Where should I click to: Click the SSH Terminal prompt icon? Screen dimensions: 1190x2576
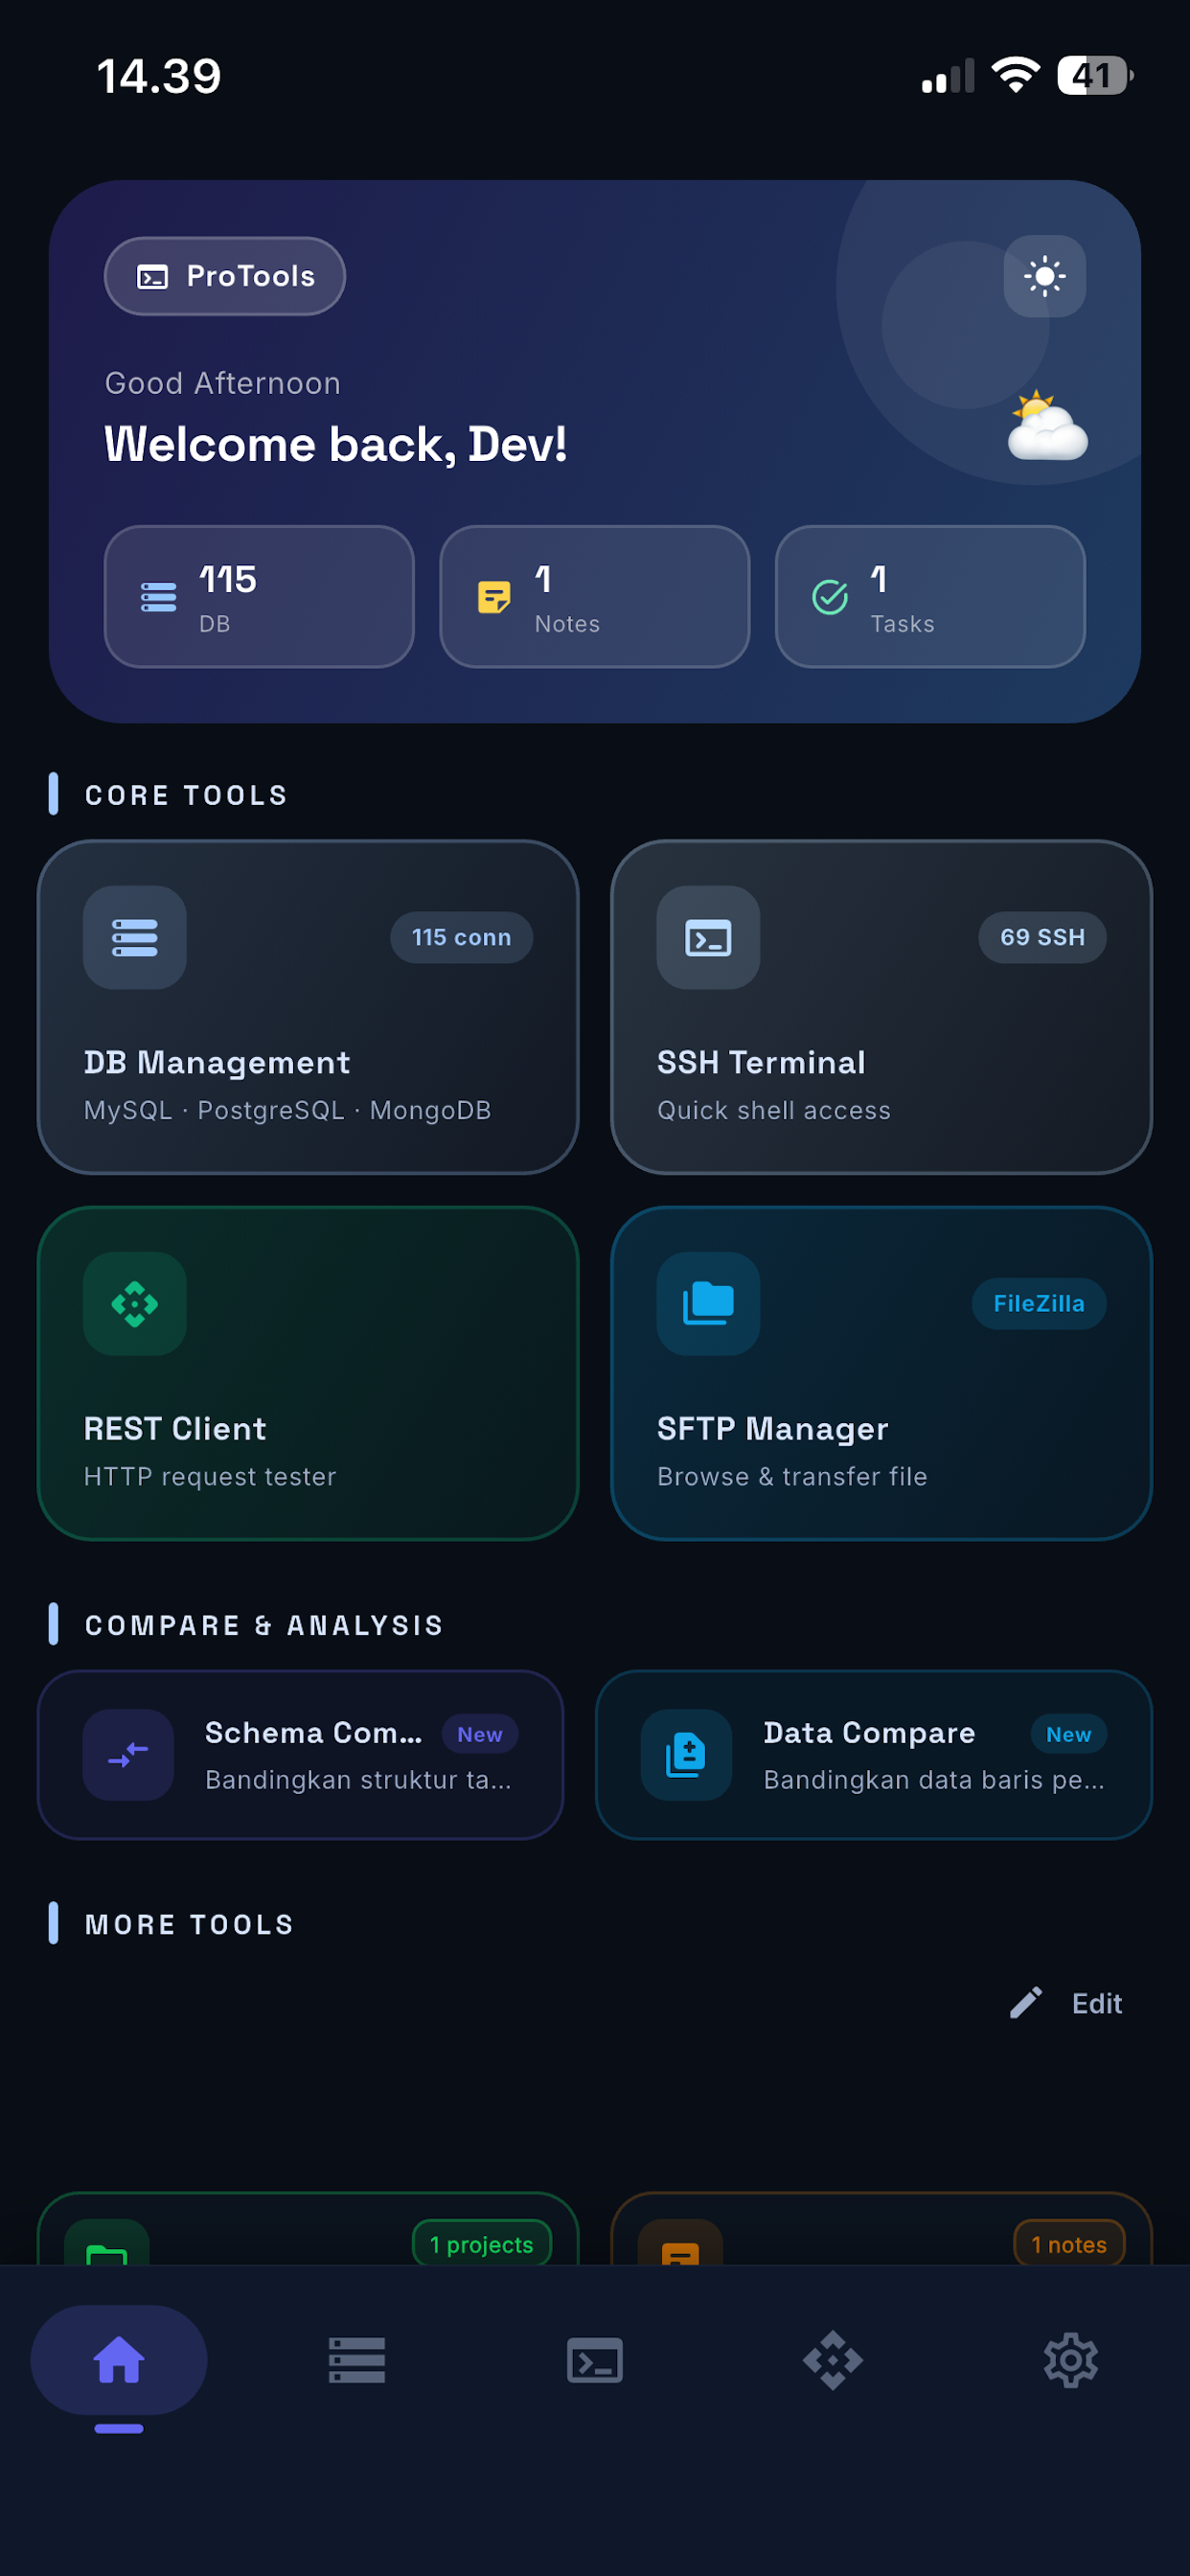[708, 937]
